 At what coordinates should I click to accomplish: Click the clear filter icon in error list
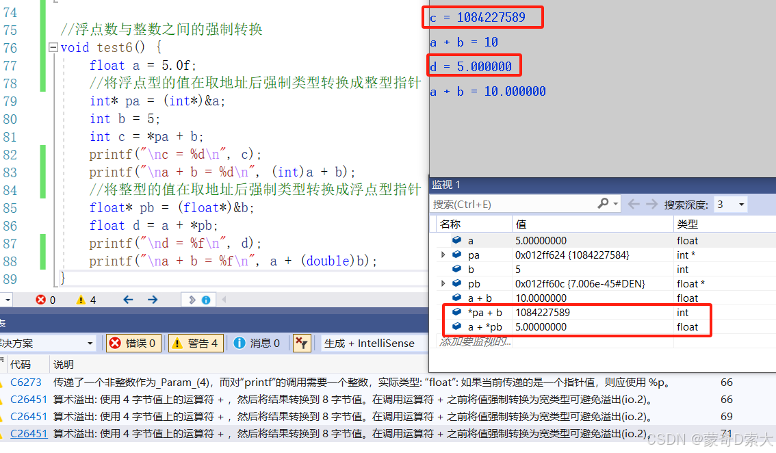point(302,343)
